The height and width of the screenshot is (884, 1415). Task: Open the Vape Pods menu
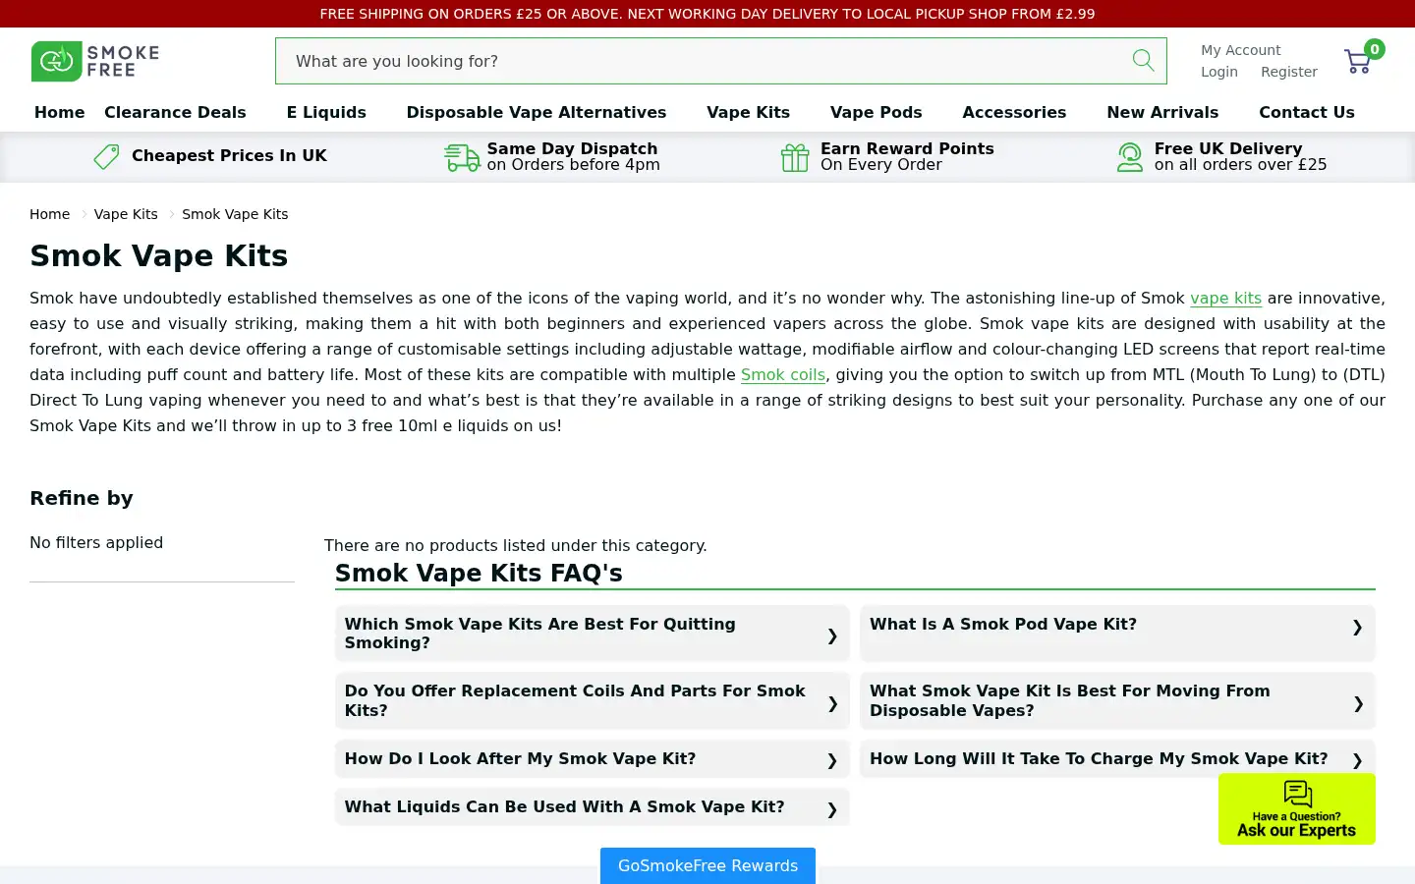pos(877,112)
